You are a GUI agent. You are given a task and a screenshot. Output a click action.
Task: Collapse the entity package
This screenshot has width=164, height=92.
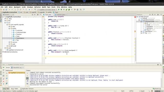click(x=9, y=28)
